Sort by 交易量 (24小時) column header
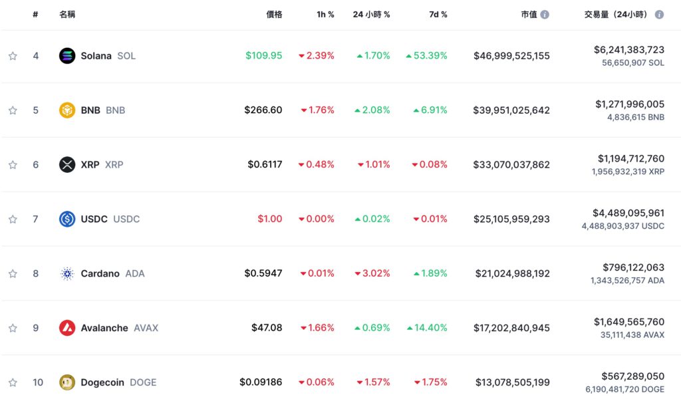Screen dimensions: 681x407 pyautogui.click(x=617, y=15)
